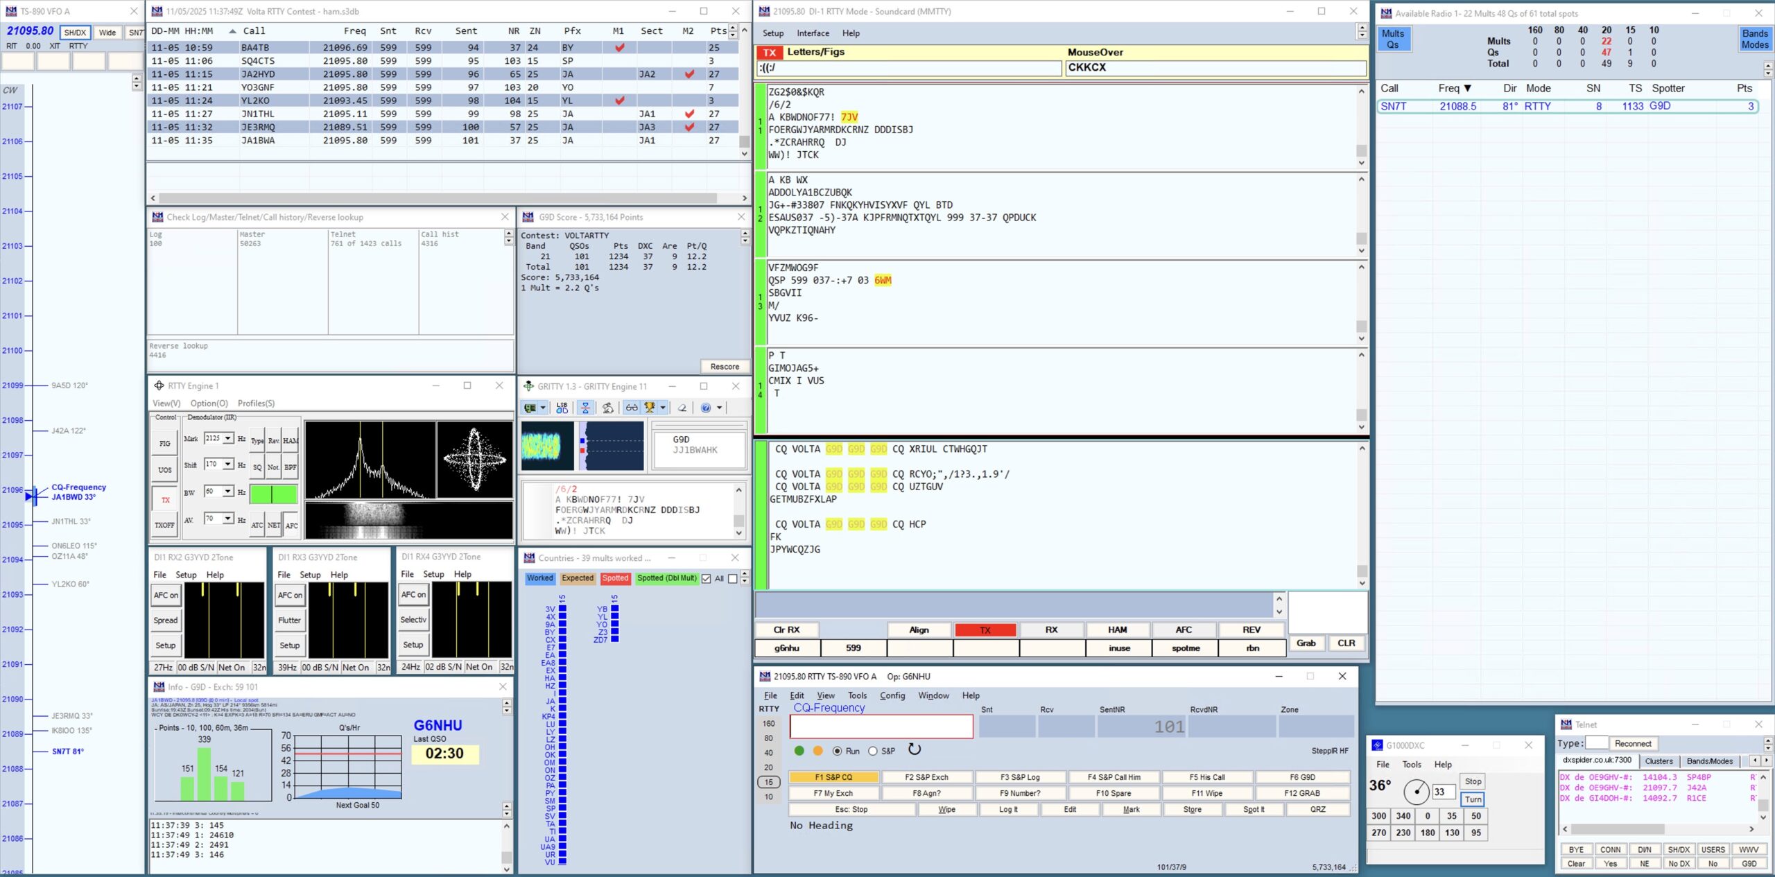Open the Mark frequency dropdown
Screen dimensions: 1775x877
coord(227,438)
